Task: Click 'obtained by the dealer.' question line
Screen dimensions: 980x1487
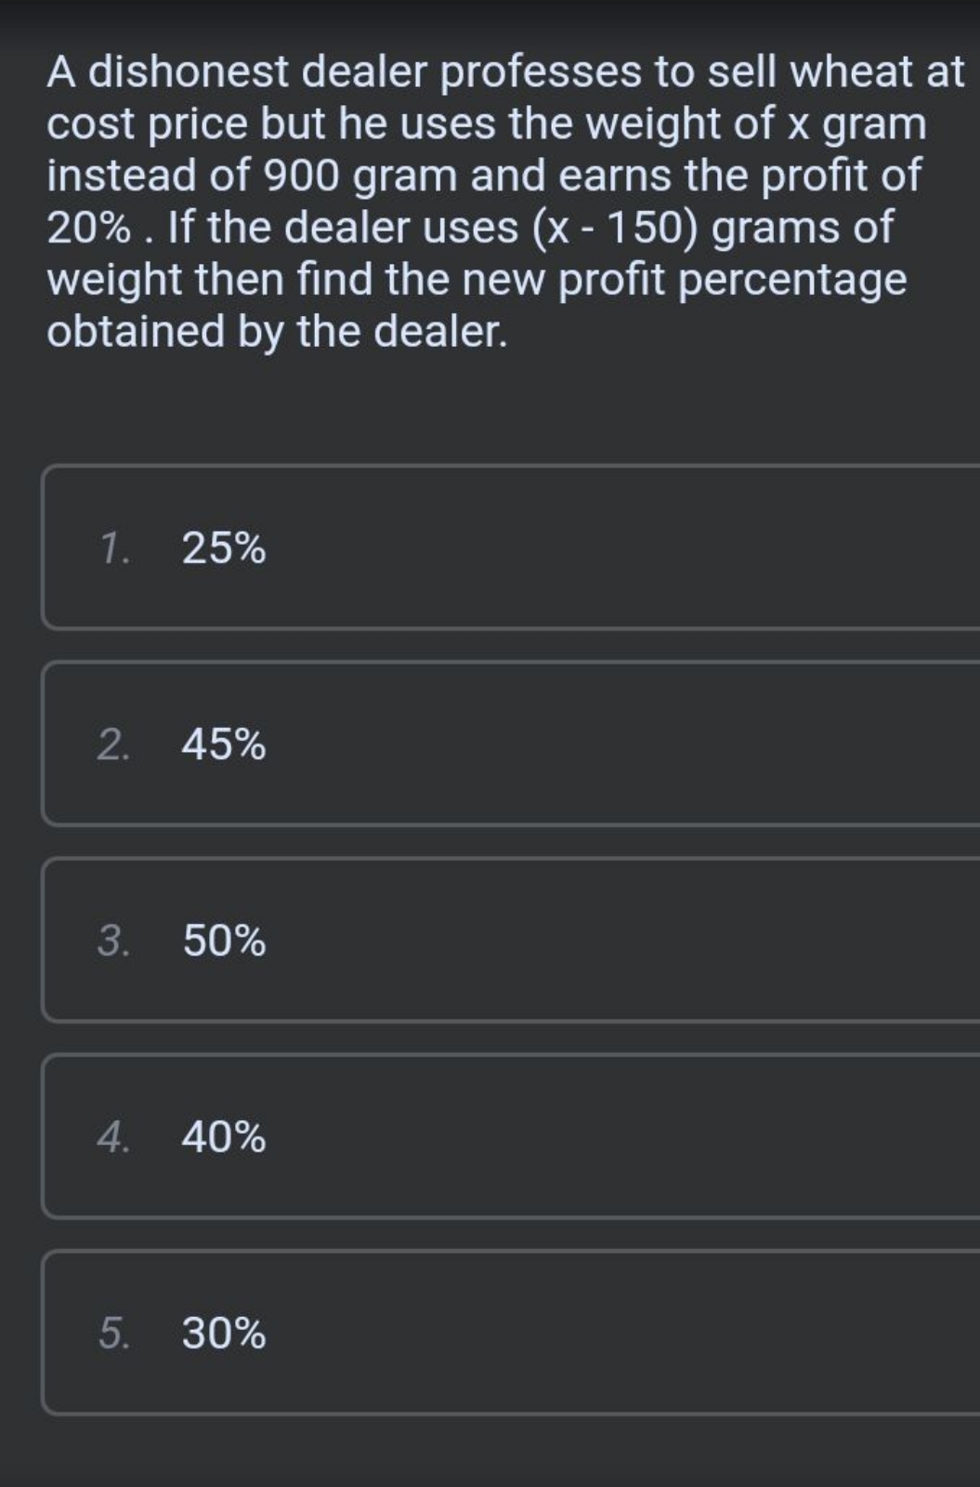Action: tap(278, 332)
